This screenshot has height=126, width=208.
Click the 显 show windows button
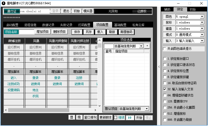tap(72, 117)
